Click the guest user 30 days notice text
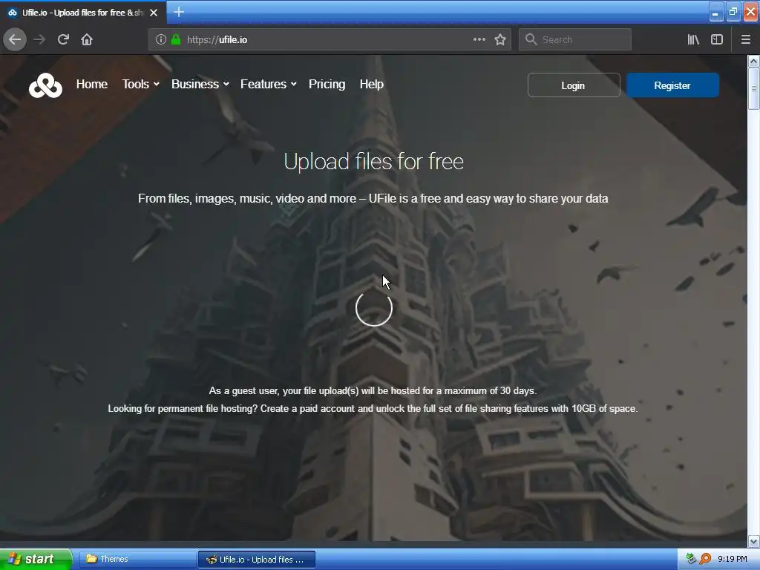This screenshot has height=570, width=760. click(373, 390)
